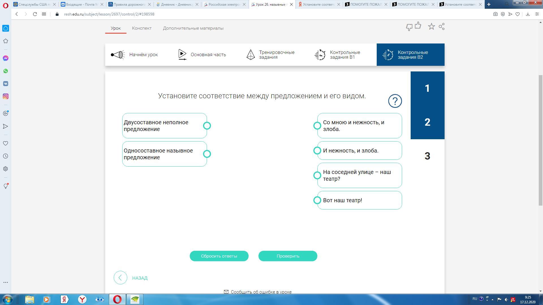Open Дополнительные материалы tab
The image size is (543, 305).
click(193, 28)
